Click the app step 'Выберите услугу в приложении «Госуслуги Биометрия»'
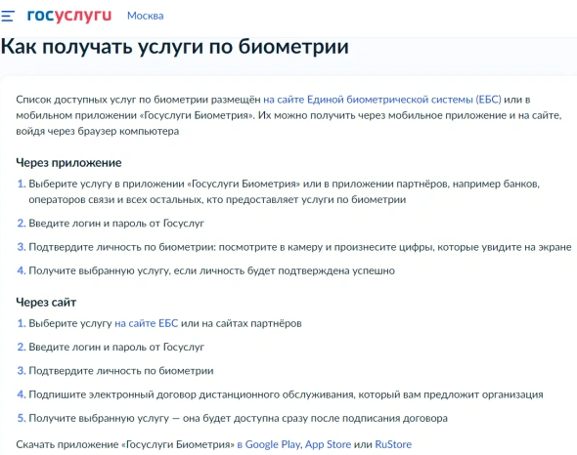This screenshot has height=455, width=577. 284,191
